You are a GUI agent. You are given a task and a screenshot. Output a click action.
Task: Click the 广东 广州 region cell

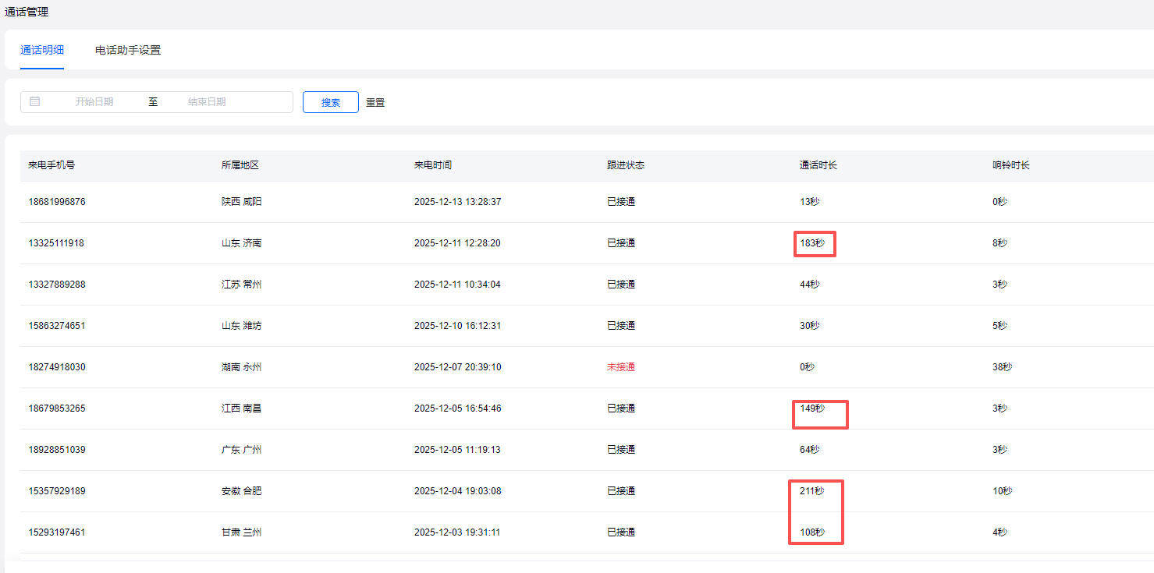pyautogui.click(x=241, y=450)
